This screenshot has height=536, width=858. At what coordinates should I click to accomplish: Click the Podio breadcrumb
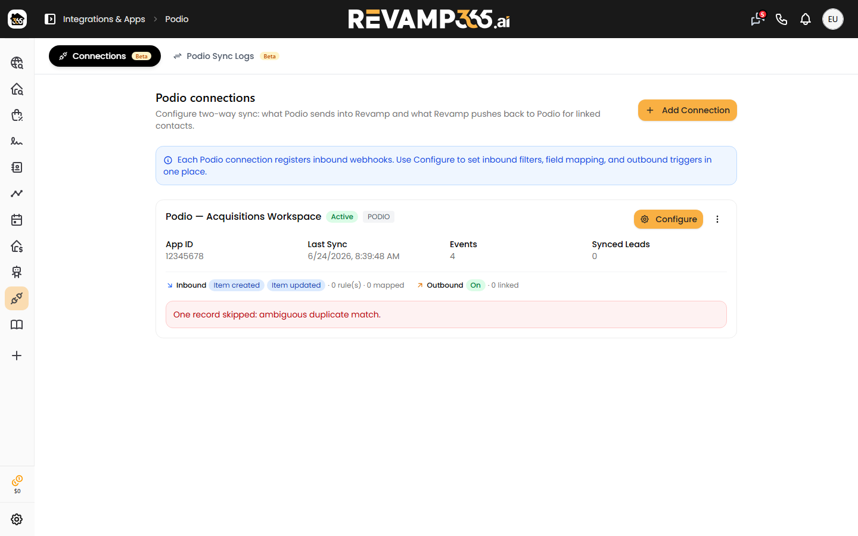pyautogui.click(x=177, y=19)
